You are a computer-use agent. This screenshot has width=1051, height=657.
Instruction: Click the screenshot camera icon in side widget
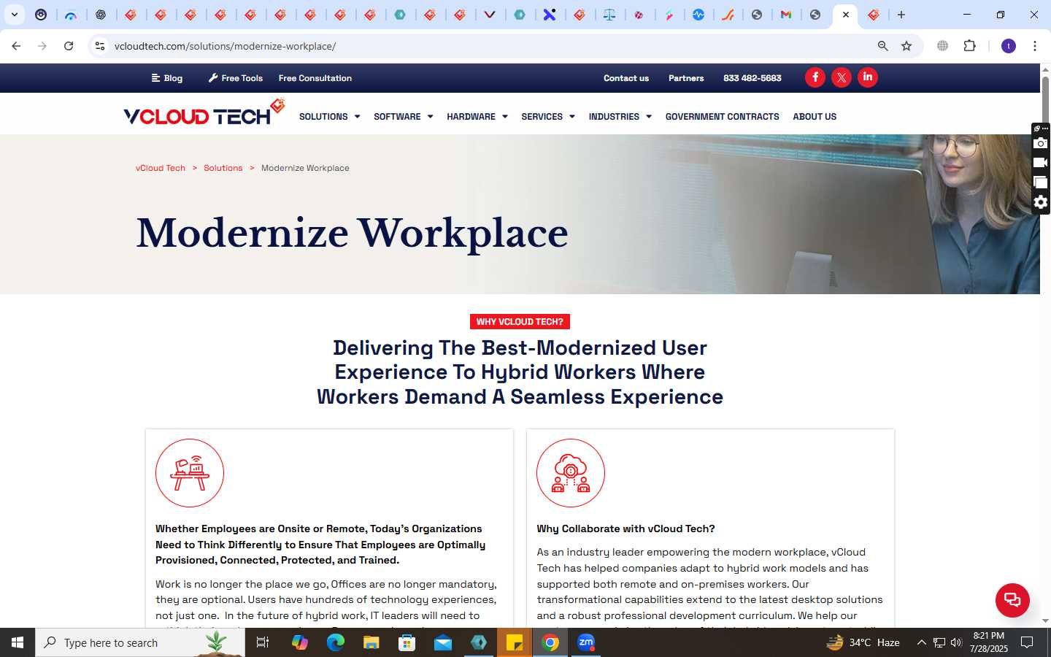tap(1041, 143)
